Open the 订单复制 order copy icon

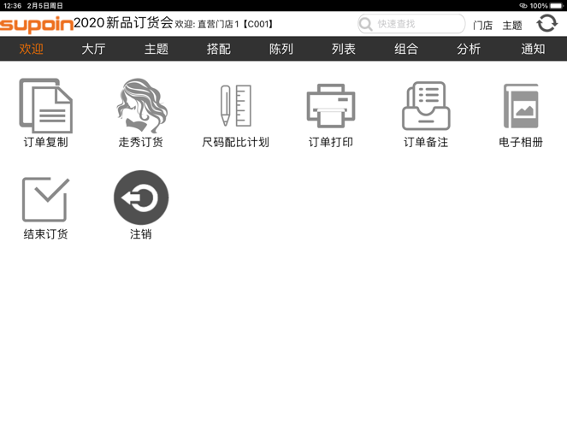pos(45,106)
